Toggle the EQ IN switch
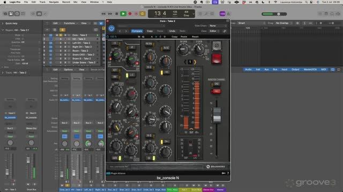The height and width of the screenshot is (192, 343). point(151,158)
